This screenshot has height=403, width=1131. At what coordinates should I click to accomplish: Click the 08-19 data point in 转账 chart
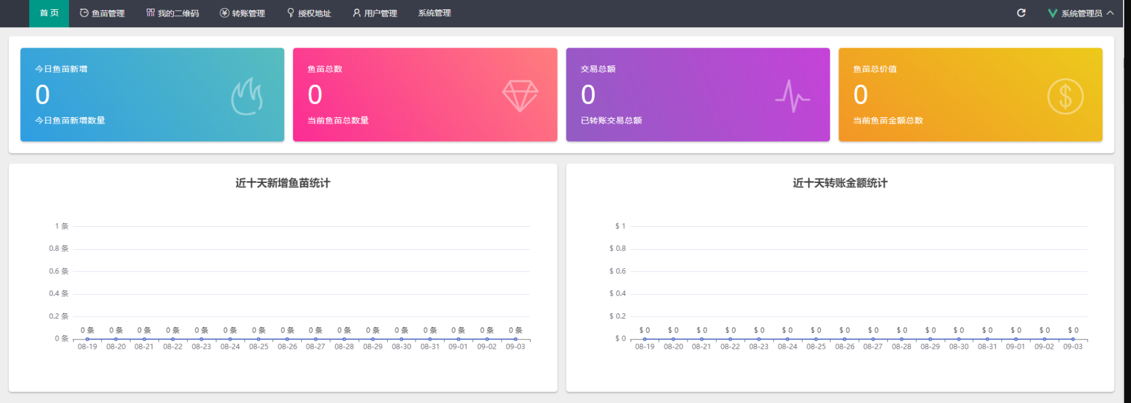tap(645, 339)
